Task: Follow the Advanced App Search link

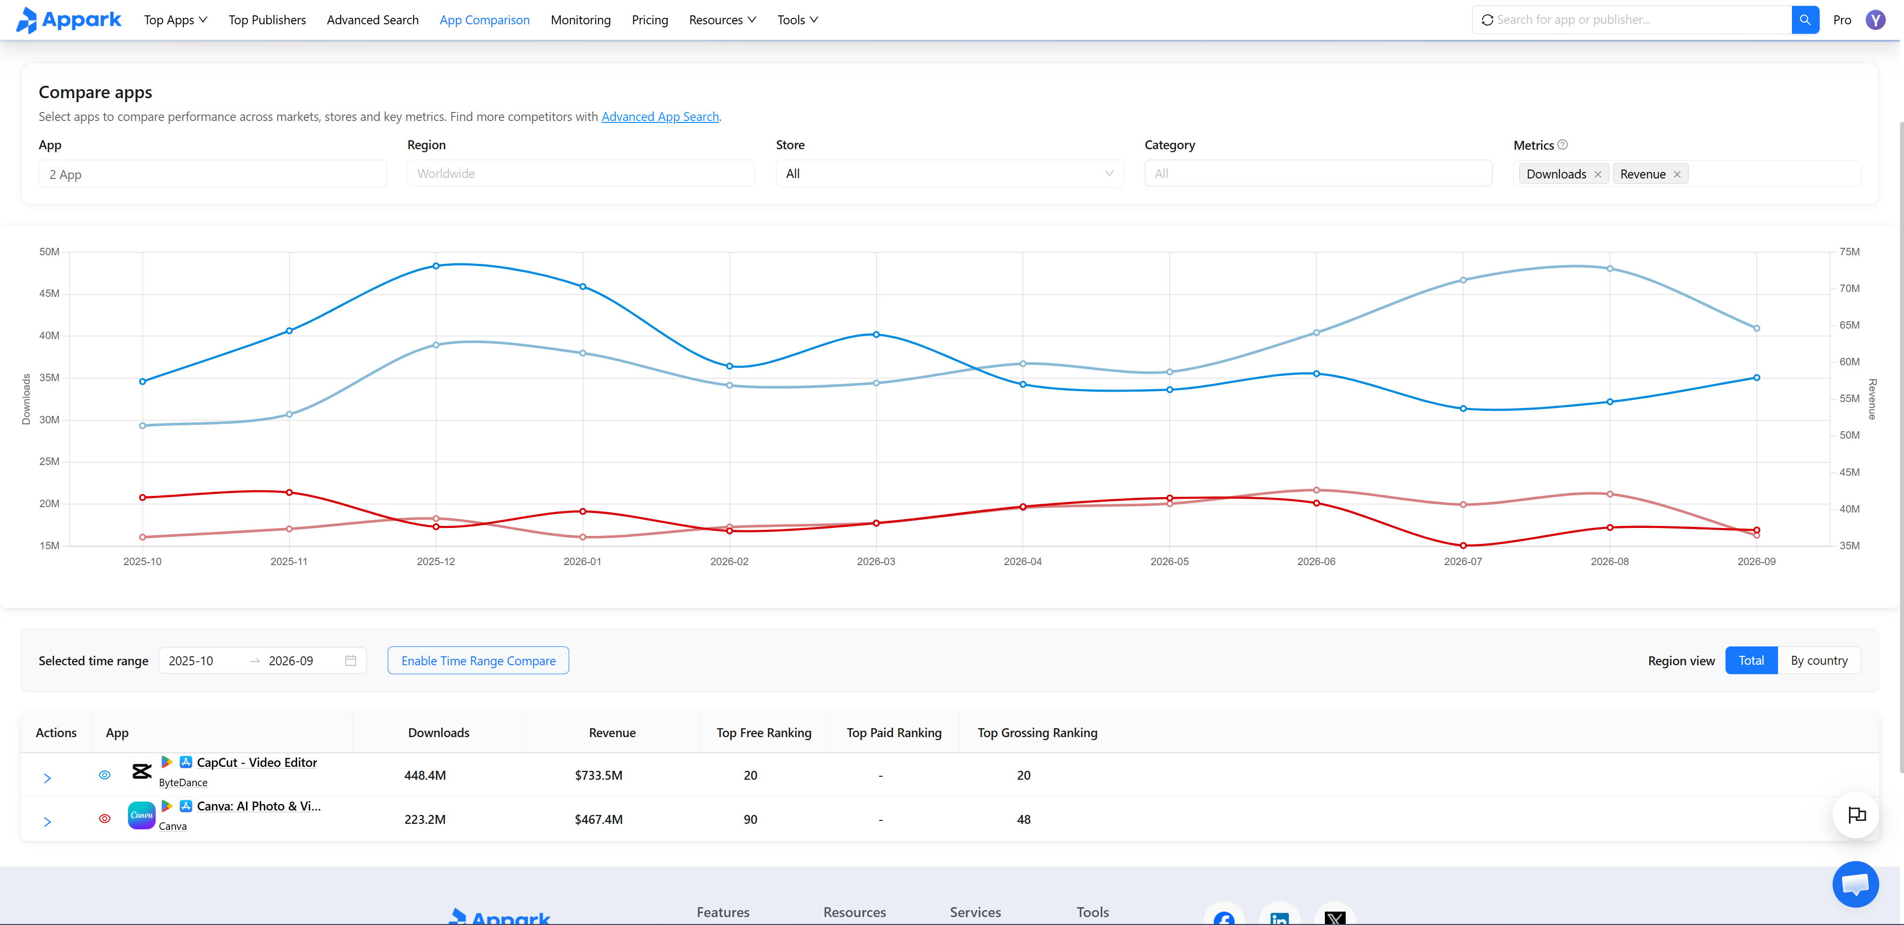Action: (659, 116)
